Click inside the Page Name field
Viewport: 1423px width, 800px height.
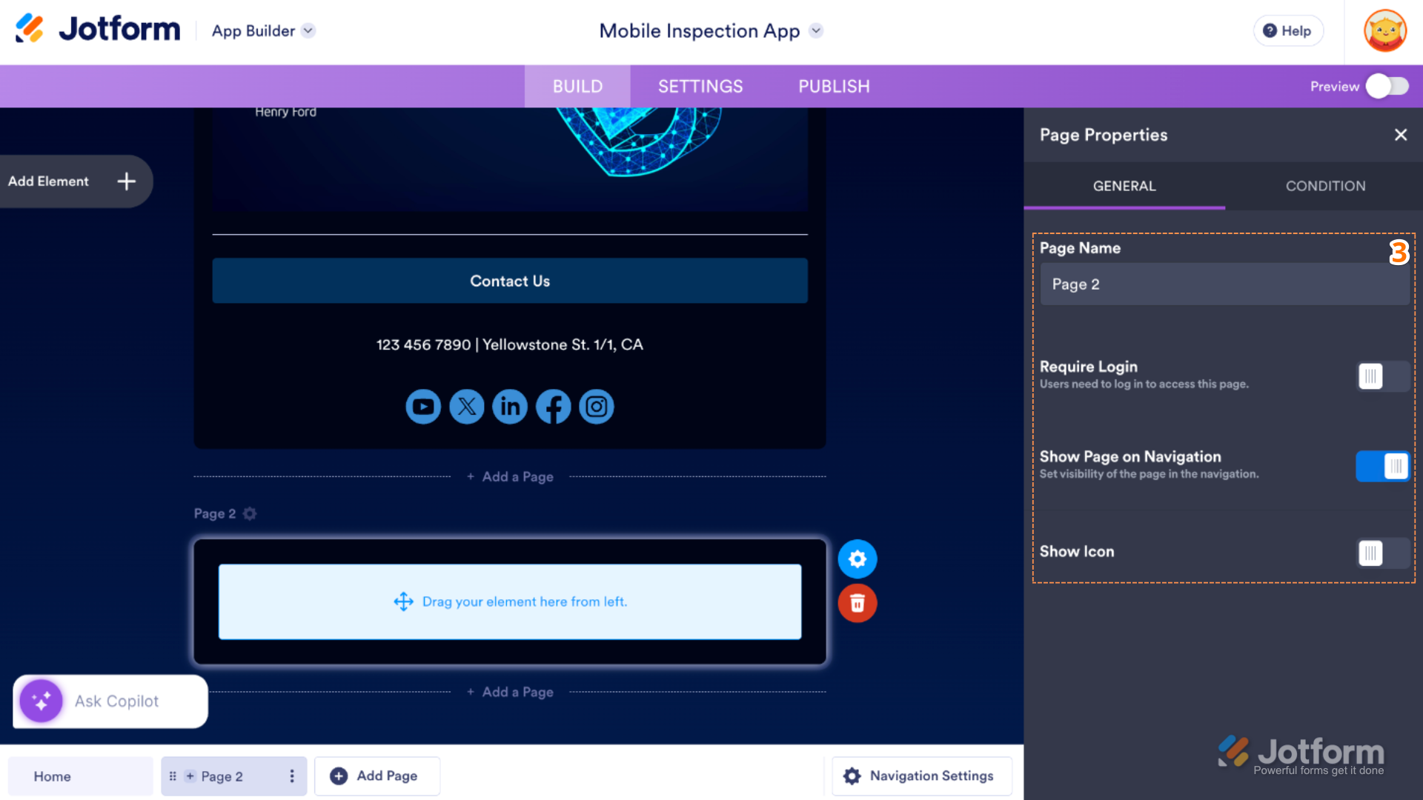click(x=1224, y=284)
